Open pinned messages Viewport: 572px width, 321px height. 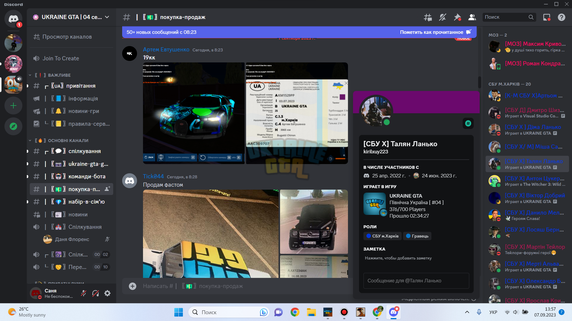coord(457,17)
